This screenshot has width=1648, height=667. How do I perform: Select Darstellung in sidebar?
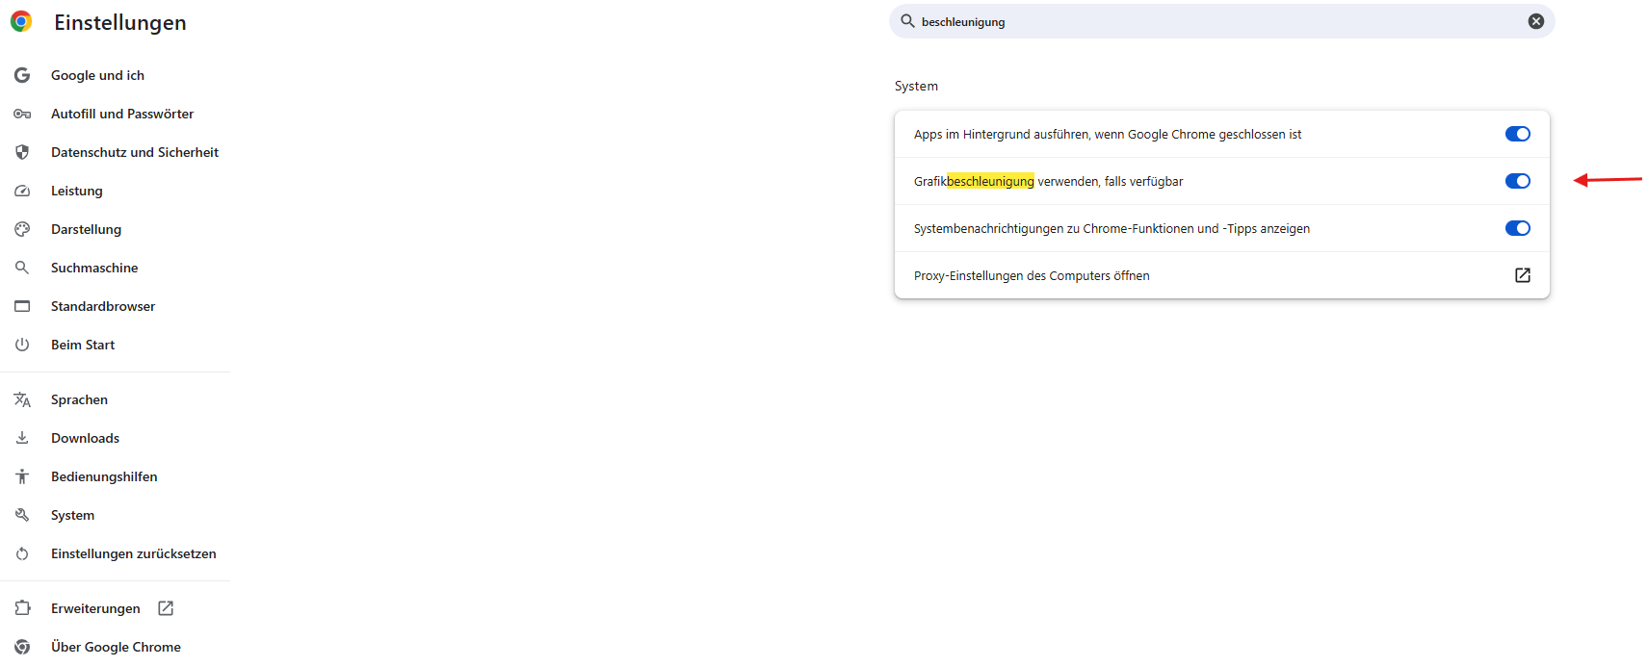click(x=87, y=229)
